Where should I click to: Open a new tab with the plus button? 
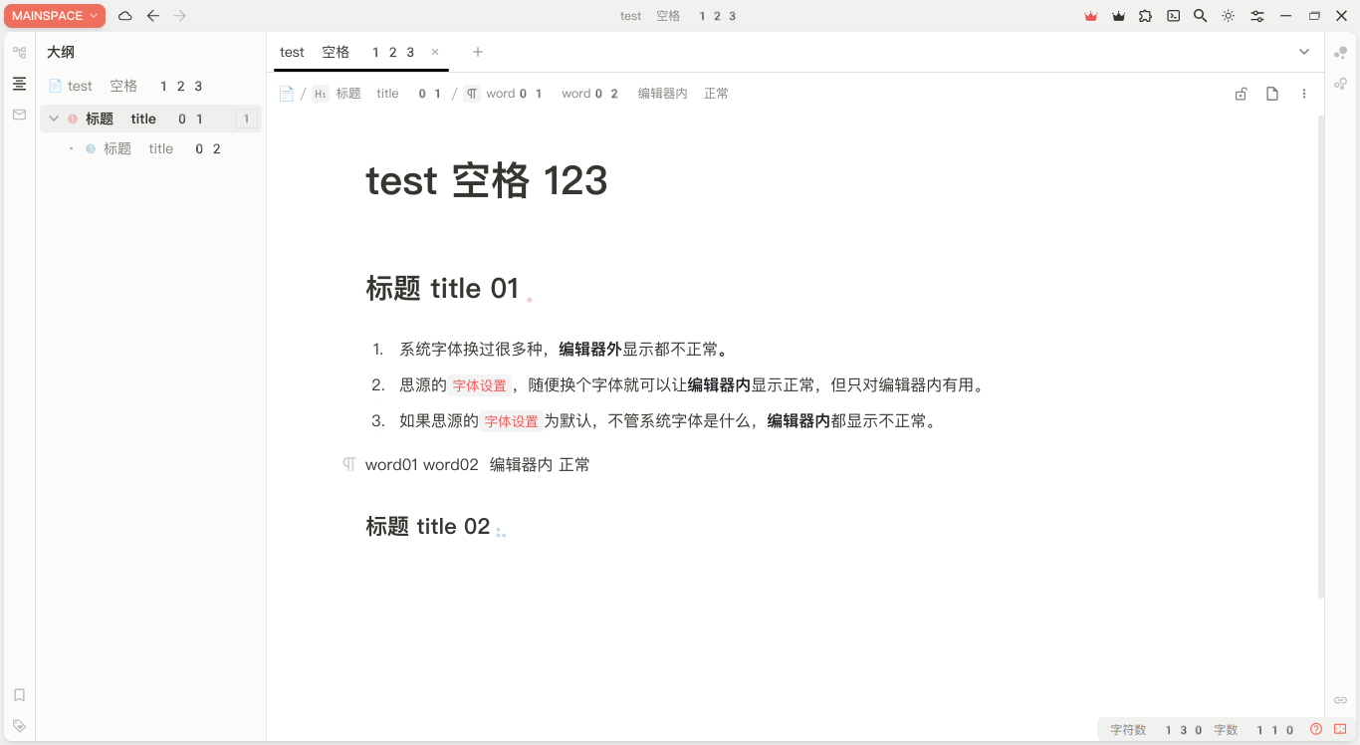[x=477, y=52]
